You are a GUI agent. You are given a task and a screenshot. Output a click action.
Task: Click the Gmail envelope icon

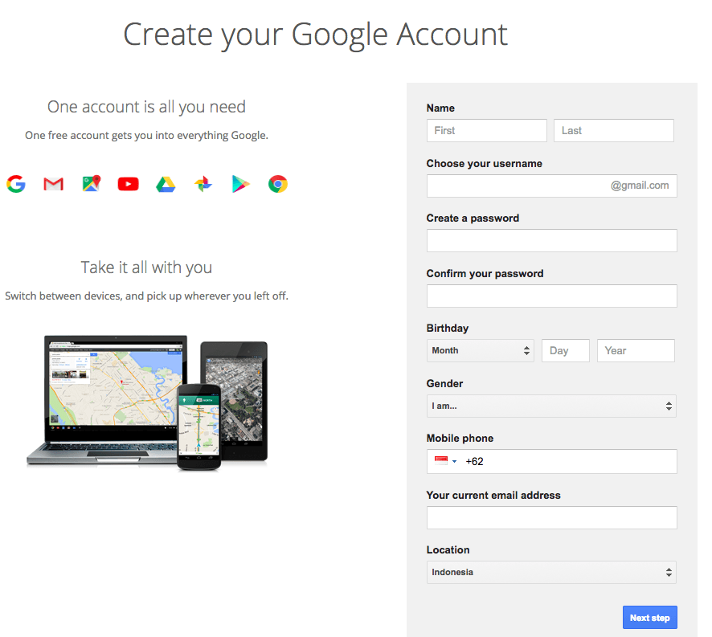[x=54, y=184]
